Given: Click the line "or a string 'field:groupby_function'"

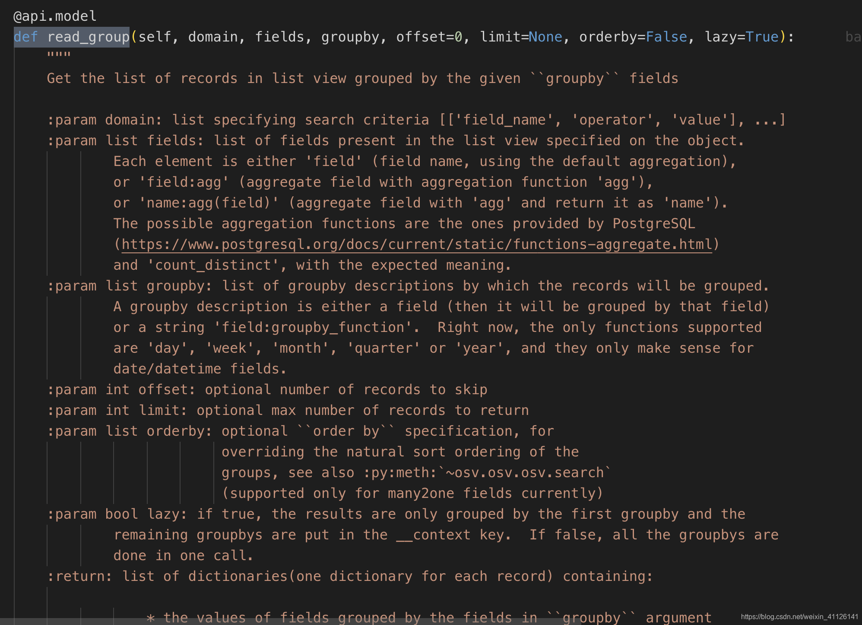Looking at the screenshot, I should [x=437, y=328].
